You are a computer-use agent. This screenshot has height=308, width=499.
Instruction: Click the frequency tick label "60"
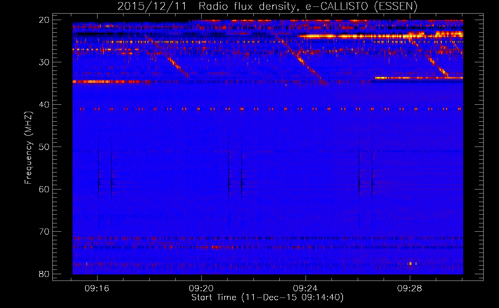[44, 189]
